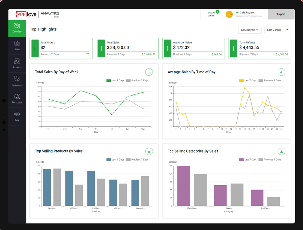Toggle Previous 7 Days legend in time-of-day chart
The width and height of the screenshot is (303, 230).
pyautogui.click(x=270, y=81)
